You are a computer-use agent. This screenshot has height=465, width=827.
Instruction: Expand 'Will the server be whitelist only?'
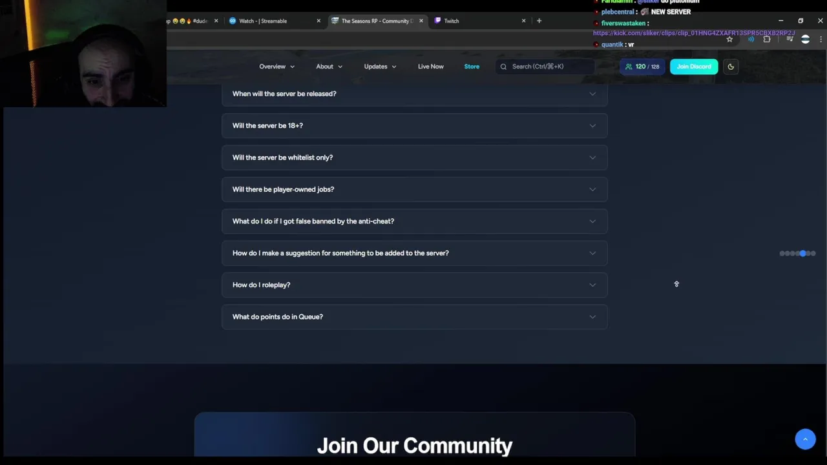414,158
